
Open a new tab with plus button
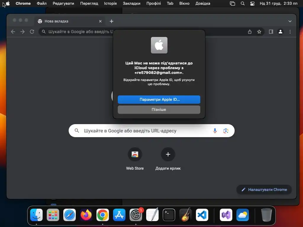(112, 21)
